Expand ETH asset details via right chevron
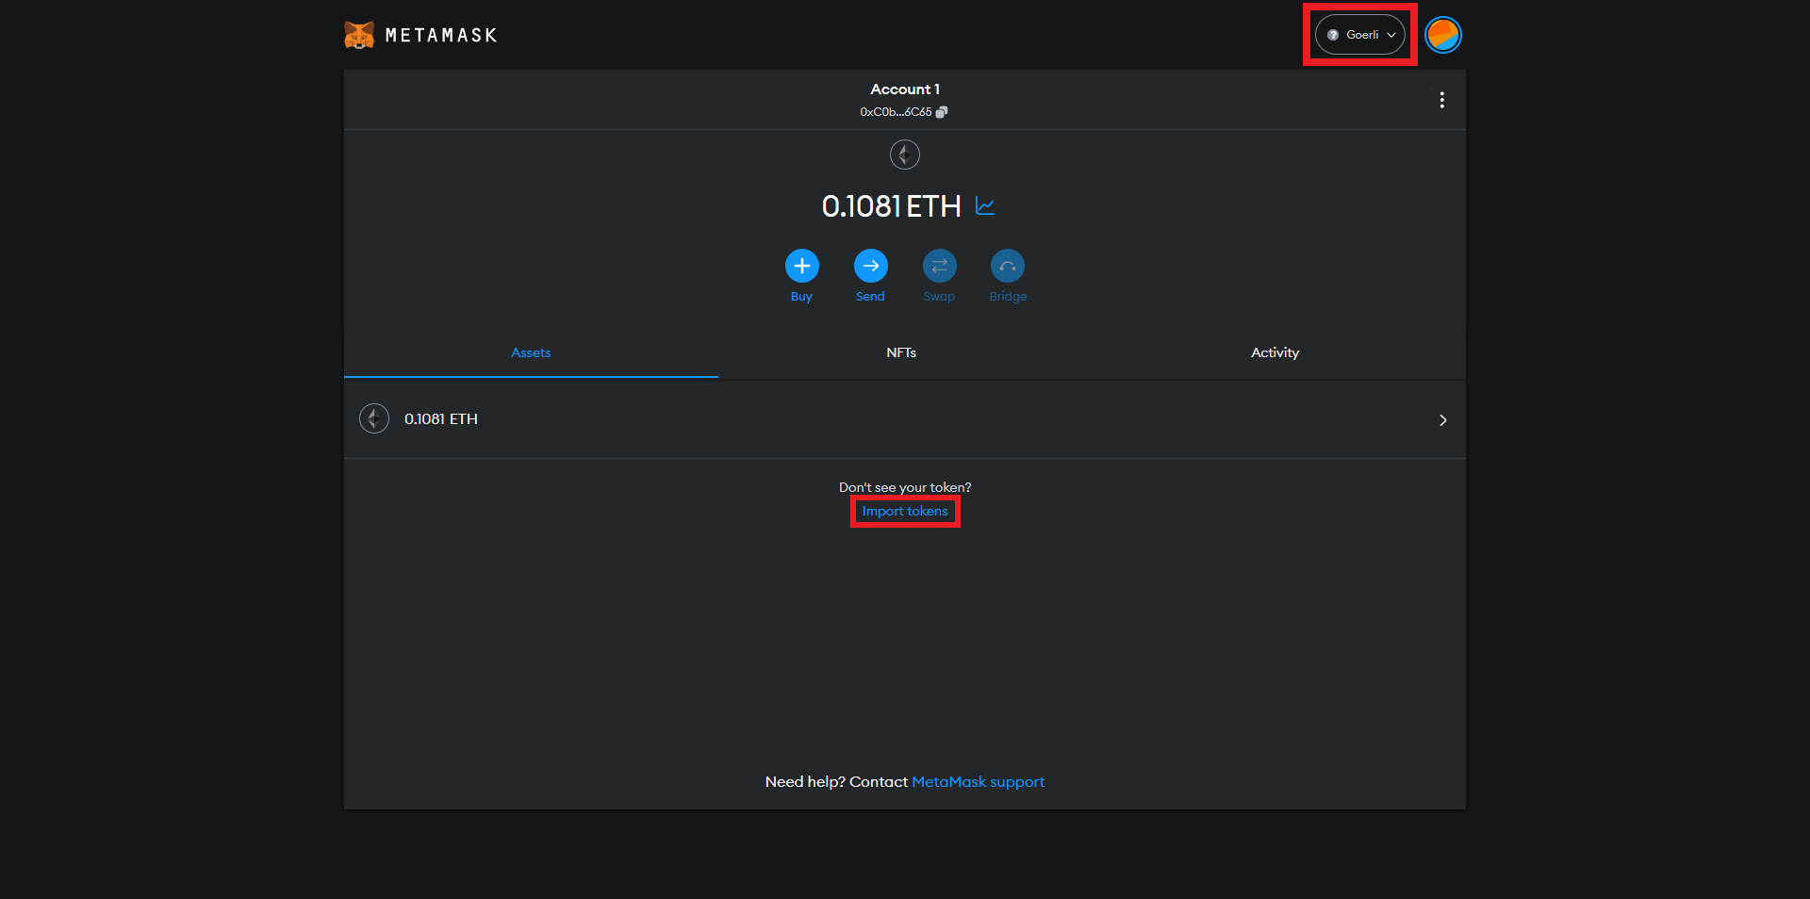The height and width of the screenshot is (899, 1810). tap(1442, 420)
